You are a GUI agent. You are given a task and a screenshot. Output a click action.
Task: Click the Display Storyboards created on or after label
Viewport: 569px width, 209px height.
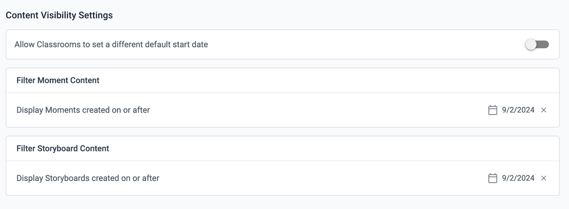pyautogui.click(x=88, y=178)
